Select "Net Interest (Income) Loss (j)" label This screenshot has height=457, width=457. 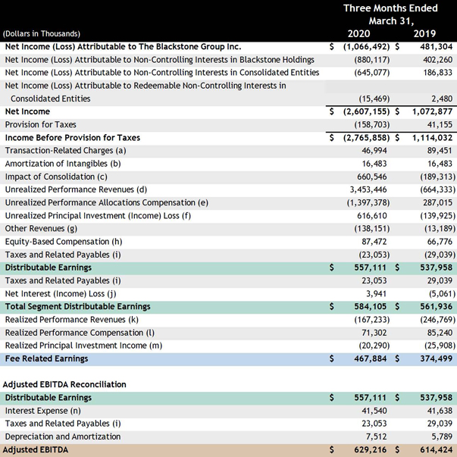[60, 293]
